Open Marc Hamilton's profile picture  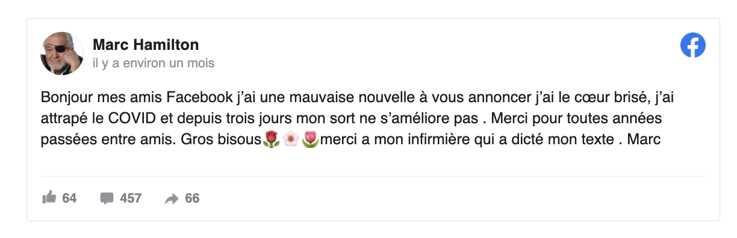pos(61,53)
